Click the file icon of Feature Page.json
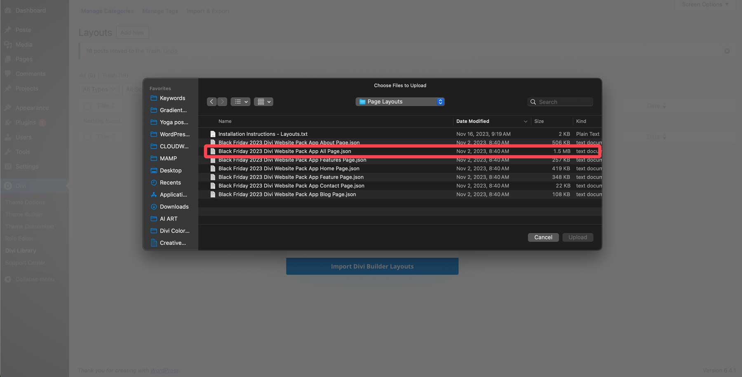Image resolution: width=742 pixels, height=377 pixels. tap(213, 177)
